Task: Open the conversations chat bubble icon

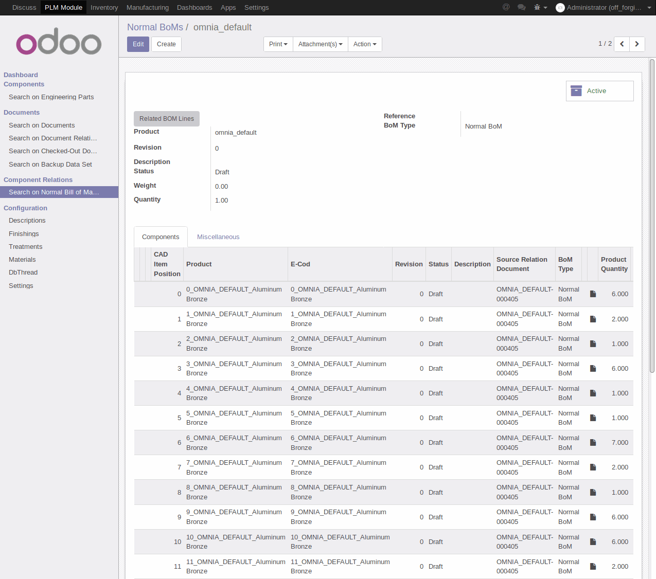Action: [x=521, y=7]
